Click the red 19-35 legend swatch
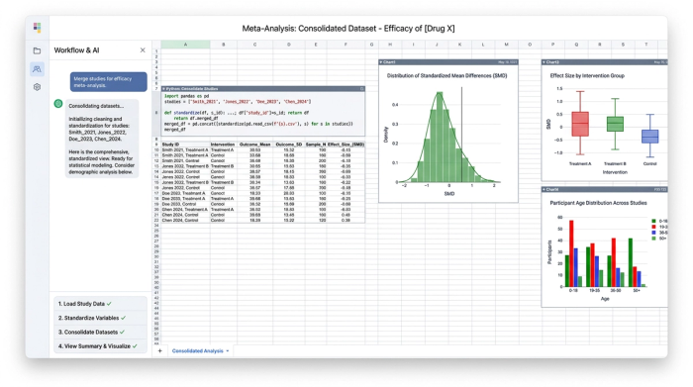 pyautogui.click(x=653, y=227)
